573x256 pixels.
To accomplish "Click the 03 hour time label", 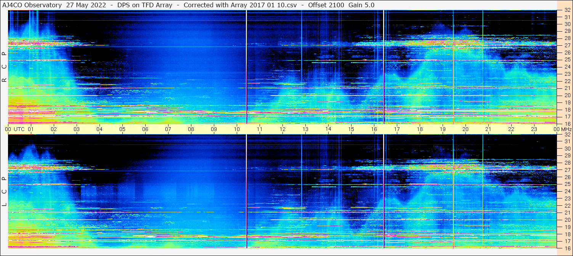I will (x=77, y=129).
